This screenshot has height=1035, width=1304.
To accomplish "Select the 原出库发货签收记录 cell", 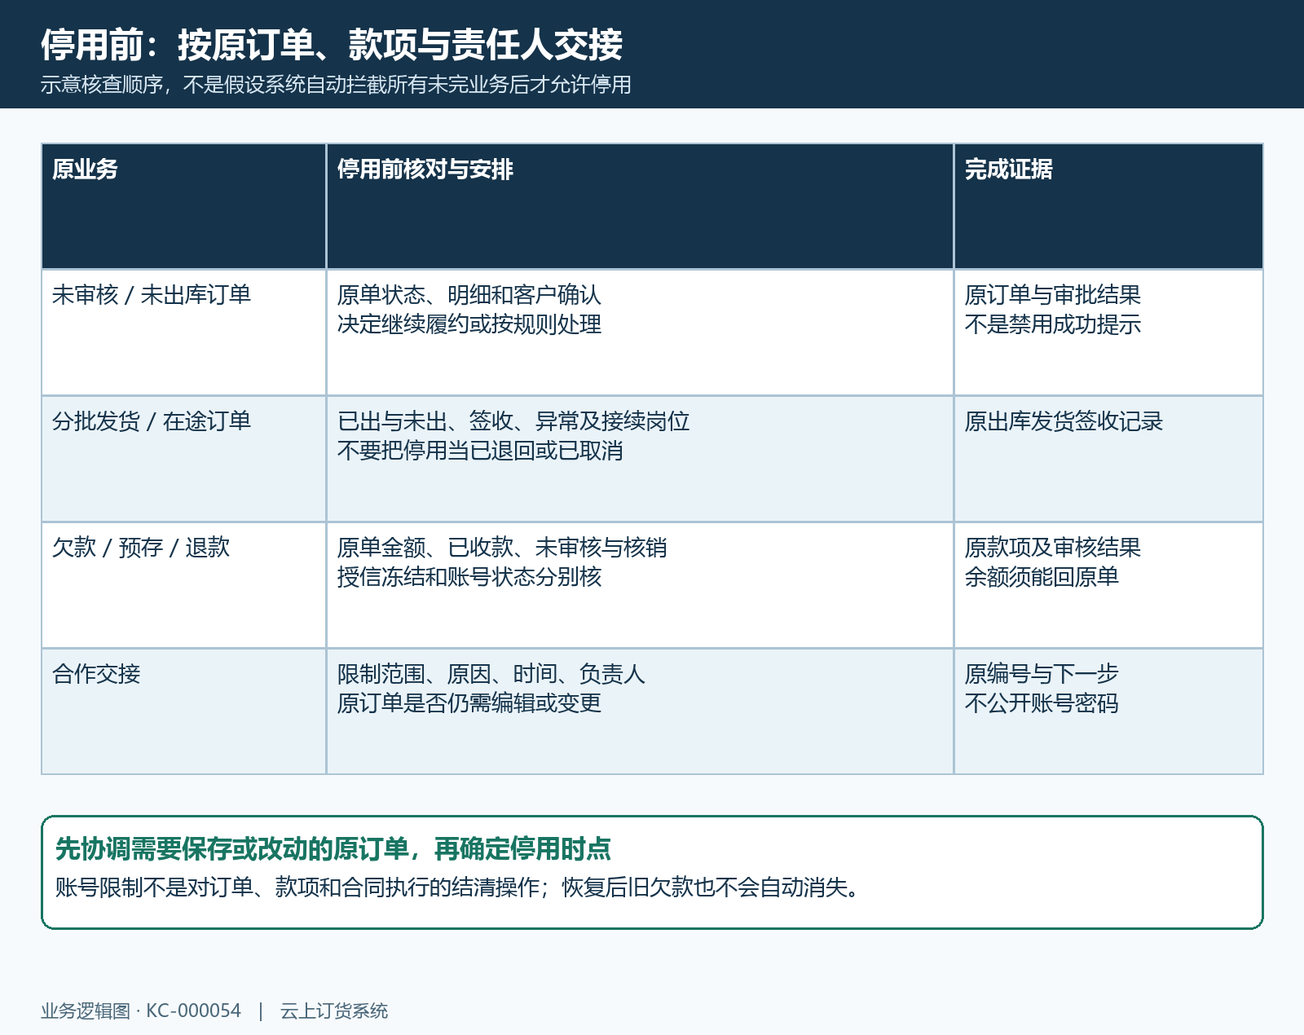I will tap(1108, 459).
